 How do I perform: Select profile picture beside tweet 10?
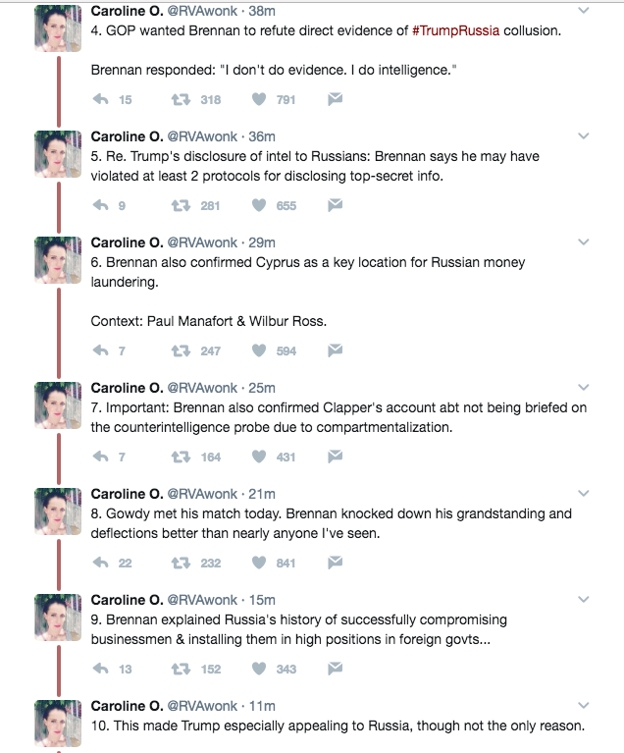pyautogui.click(x=58, y=724)
